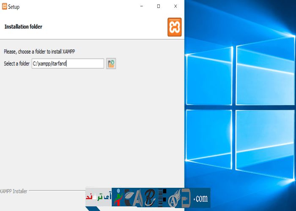Click the orange XAMPP logo in header
This screenshot has width=296, height=211.
coord(174,27)
